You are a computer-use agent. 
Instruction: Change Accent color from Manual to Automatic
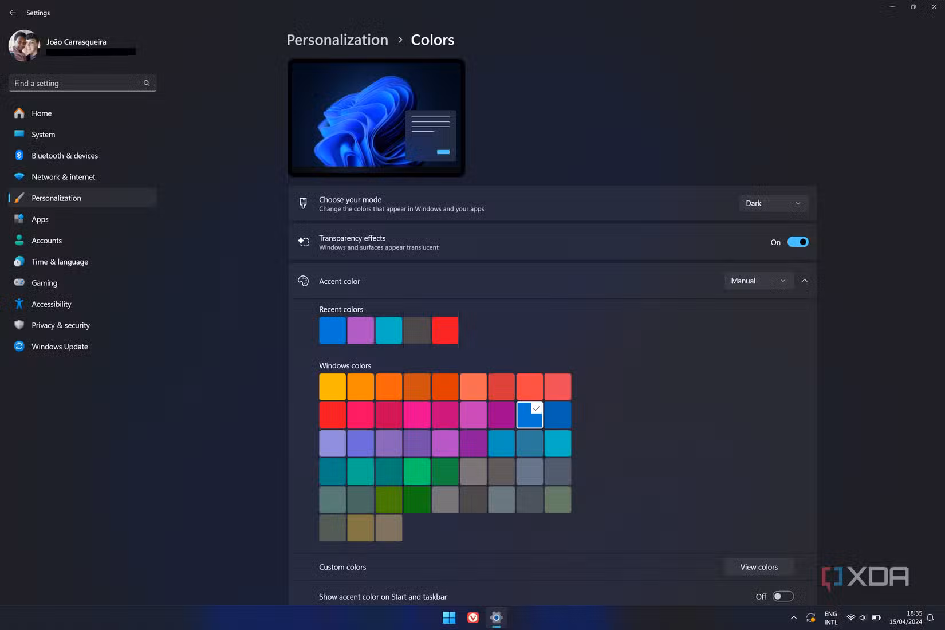758,281
